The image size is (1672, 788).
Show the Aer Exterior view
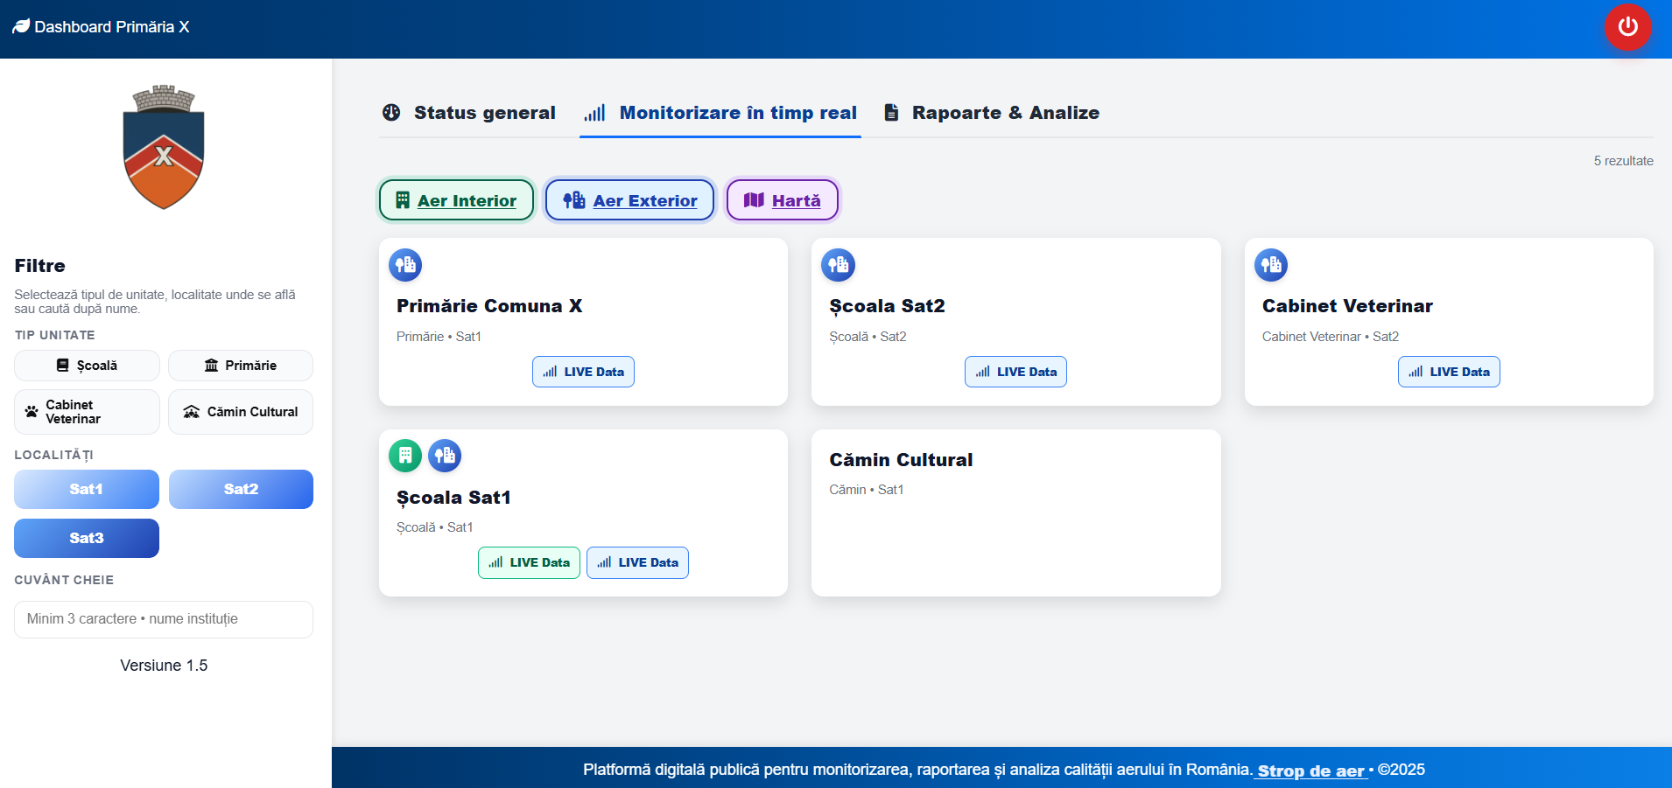630,200
